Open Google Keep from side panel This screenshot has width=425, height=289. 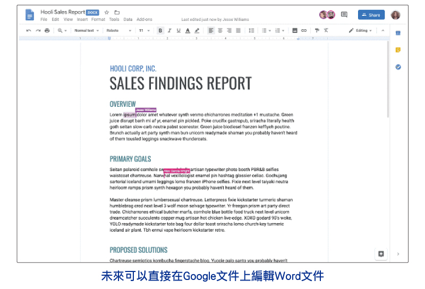coord(398,50)
